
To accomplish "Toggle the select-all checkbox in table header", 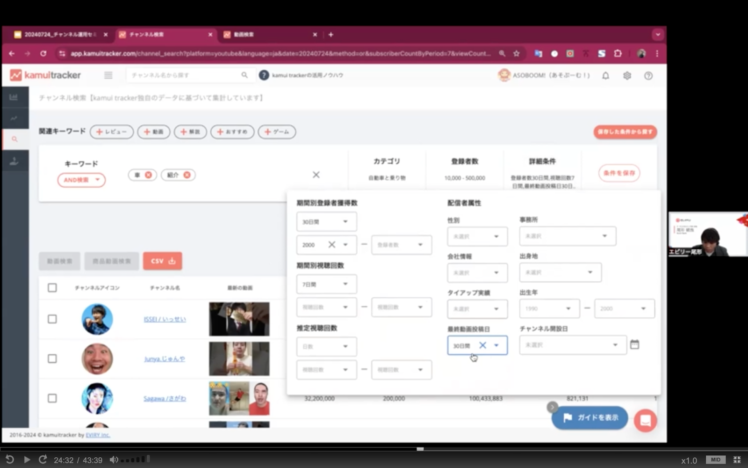I will pos(52,288).
